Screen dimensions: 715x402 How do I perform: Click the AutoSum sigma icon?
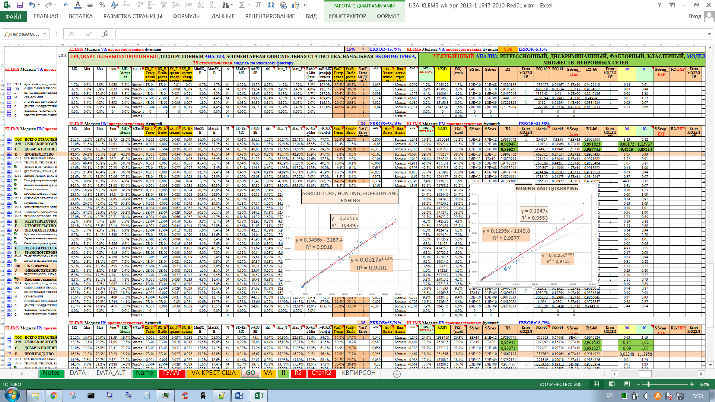(x=242, y=5)
